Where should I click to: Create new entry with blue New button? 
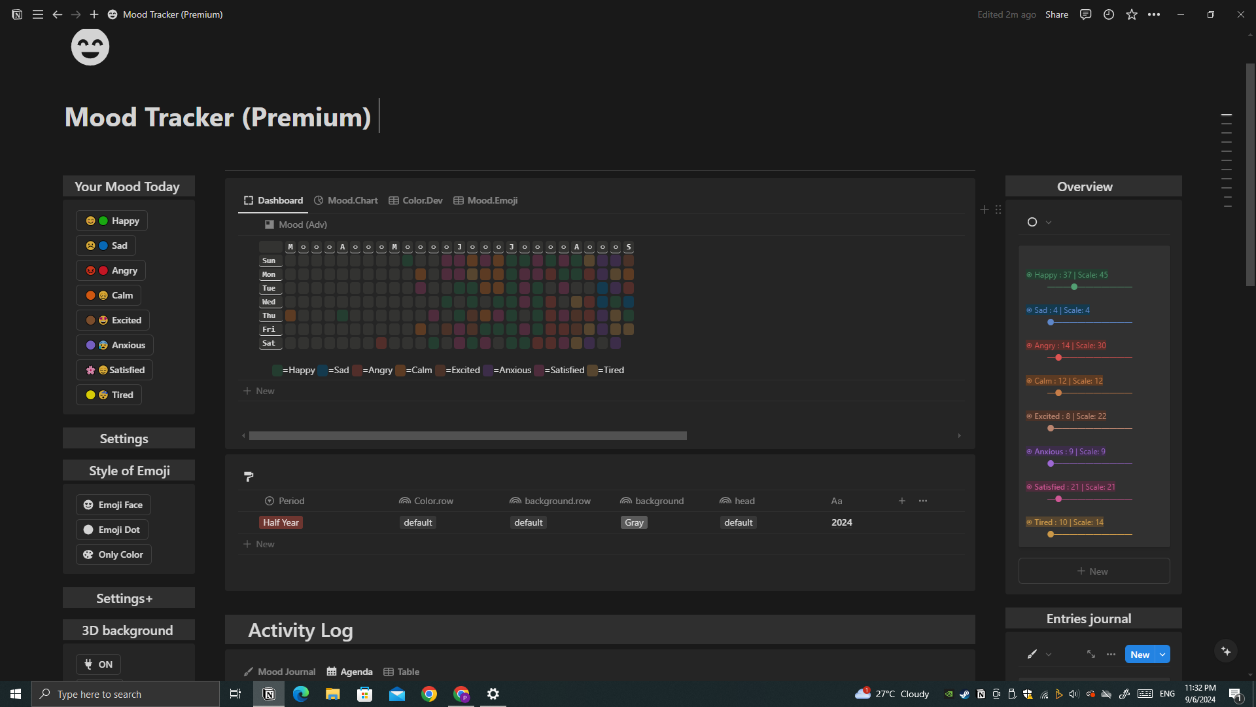click(1140, 654)
